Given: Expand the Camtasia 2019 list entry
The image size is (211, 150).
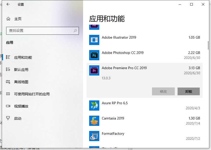Looking at the screenshot, I should 144,121.
